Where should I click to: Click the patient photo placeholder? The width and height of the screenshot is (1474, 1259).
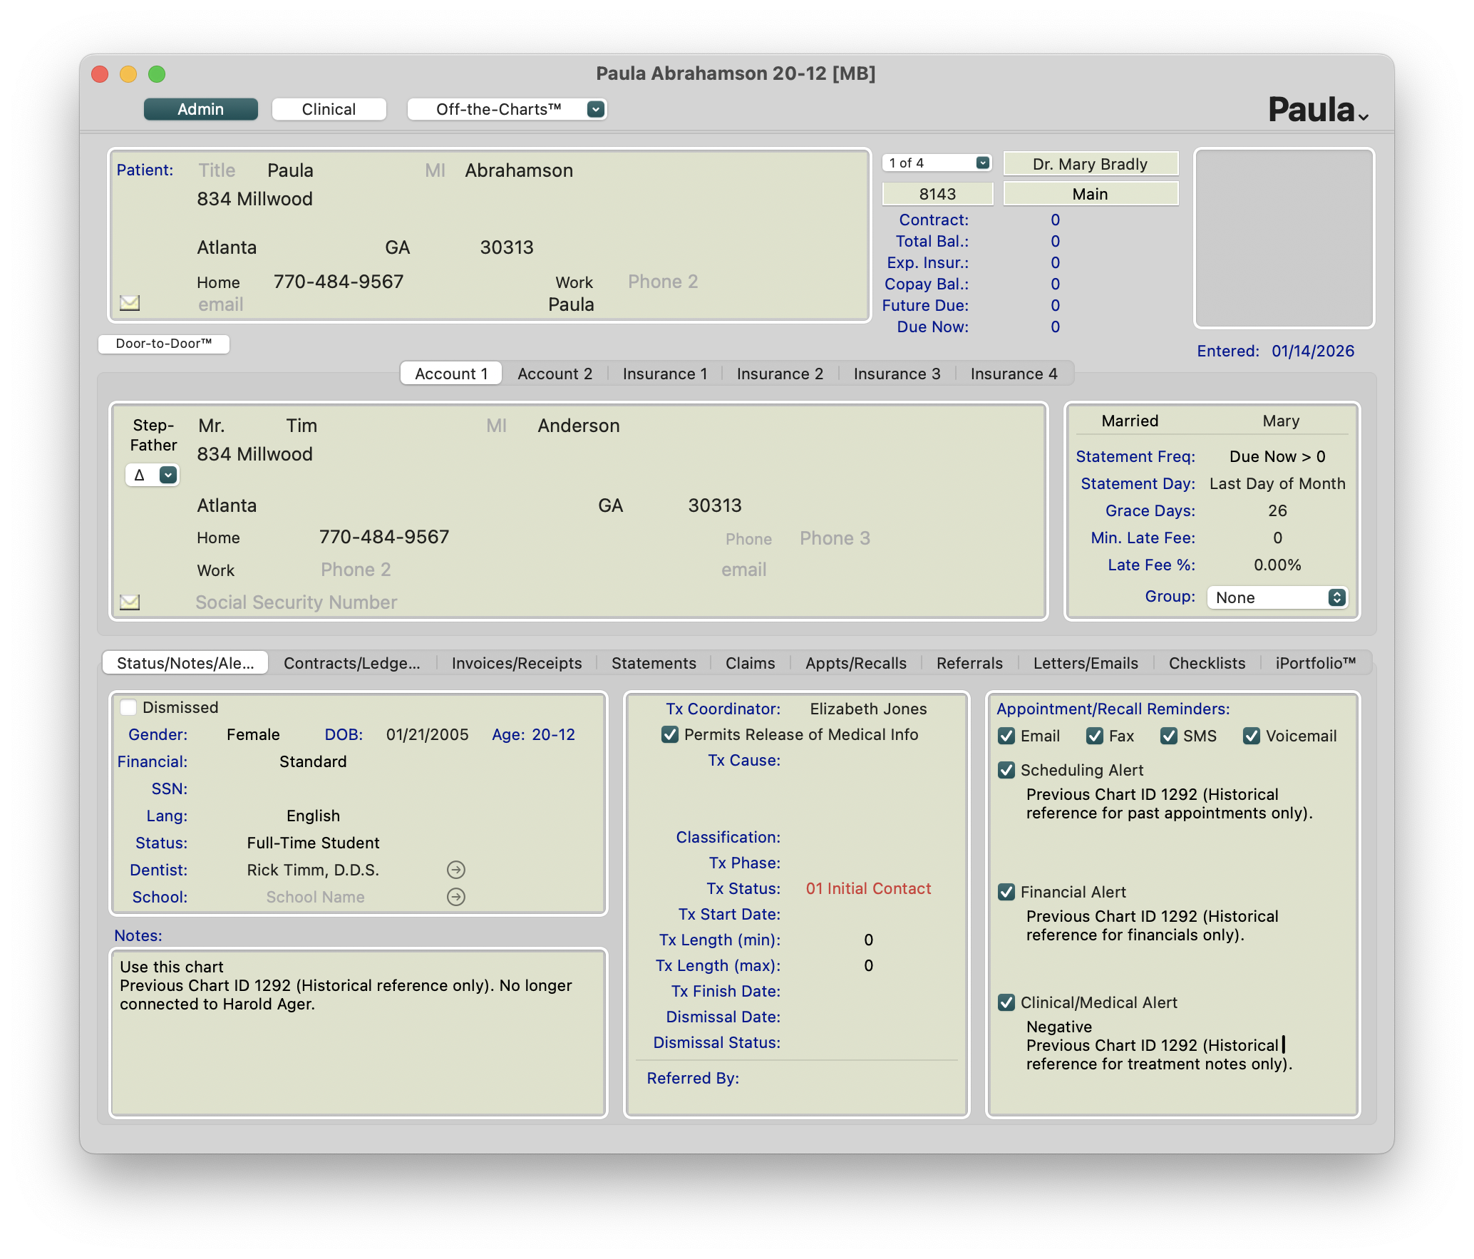(x=1284, y=238)
